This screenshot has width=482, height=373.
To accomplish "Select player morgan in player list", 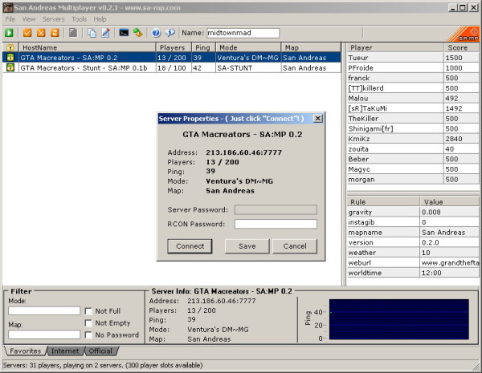I will point(413,180).
